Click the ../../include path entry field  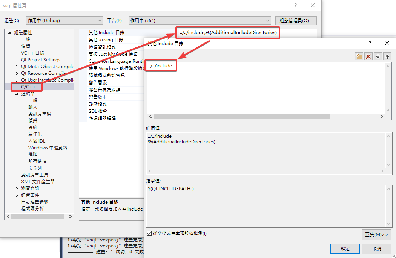coord(161,66)
